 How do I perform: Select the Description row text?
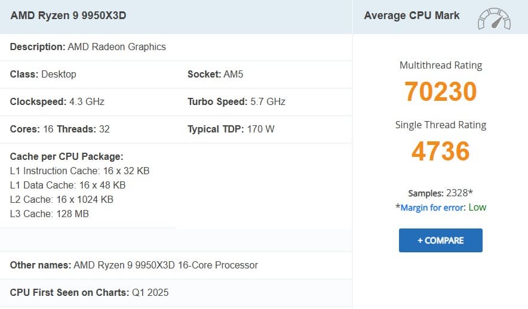(x=88, y=47)
